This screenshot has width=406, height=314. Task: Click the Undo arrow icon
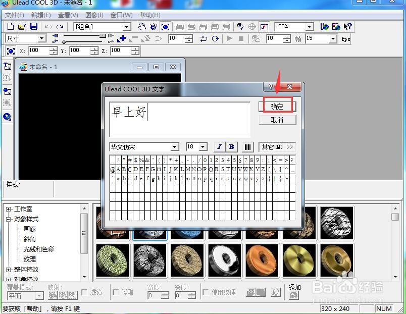pos(48,27)
